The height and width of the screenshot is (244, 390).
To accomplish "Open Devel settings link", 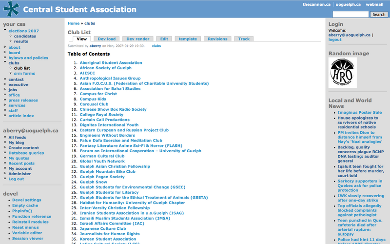I will click(x=27, y=200).
